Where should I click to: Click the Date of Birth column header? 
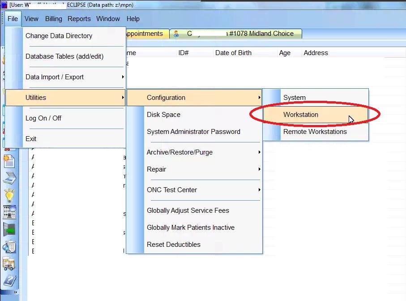point(233,53)
